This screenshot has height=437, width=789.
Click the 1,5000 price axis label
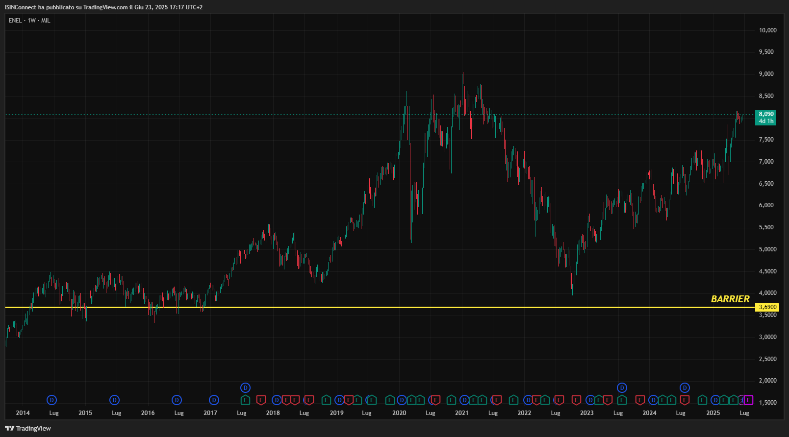pos(768,403)
